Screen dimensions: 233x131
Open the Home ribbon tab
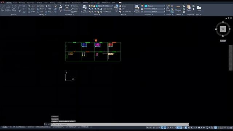8,3
